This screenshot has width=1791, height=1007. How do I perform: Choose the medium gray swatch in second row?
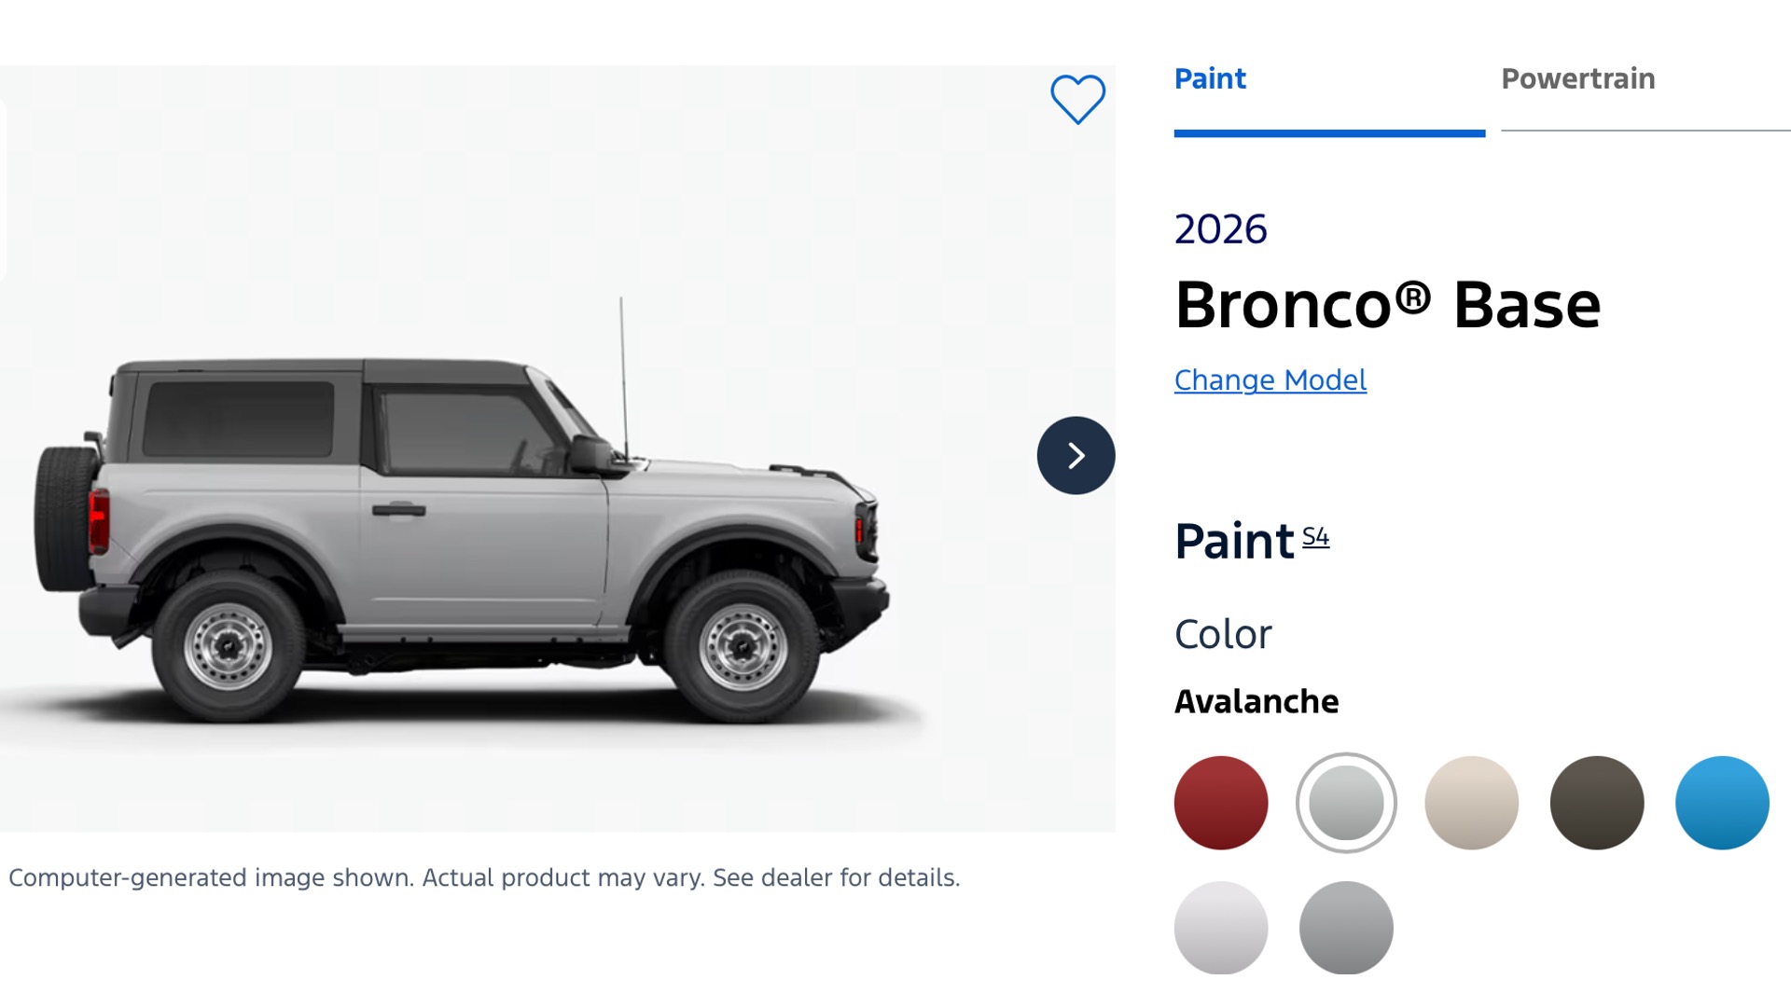[x=1345, y=928]
